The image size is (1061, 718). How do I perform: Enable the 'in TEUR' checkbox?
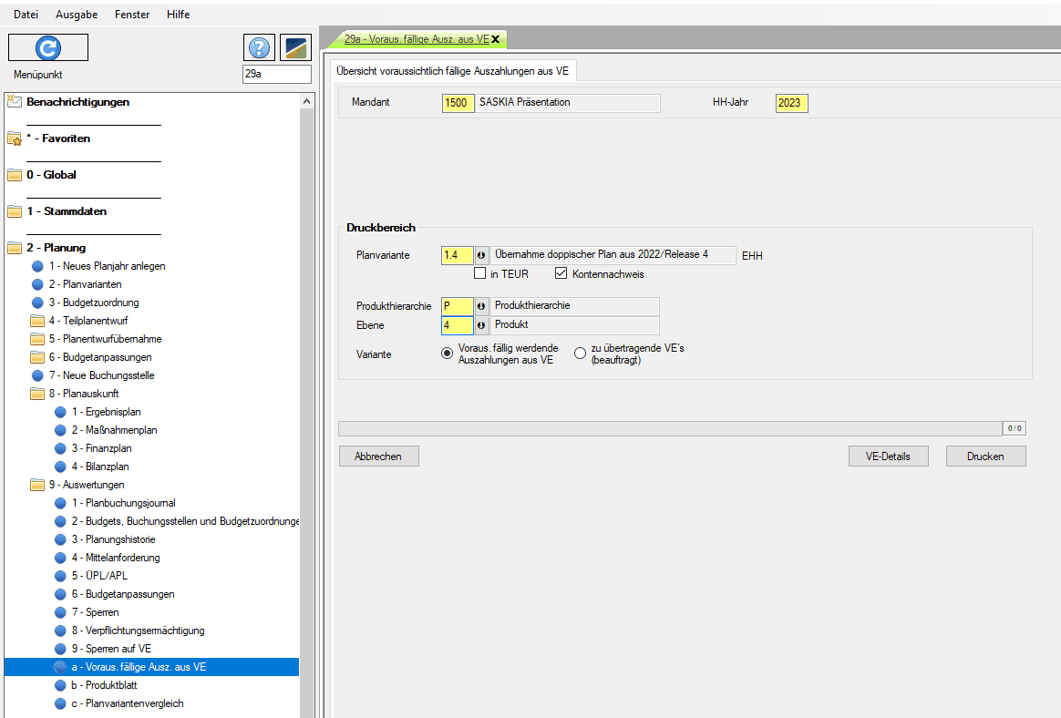480,273
